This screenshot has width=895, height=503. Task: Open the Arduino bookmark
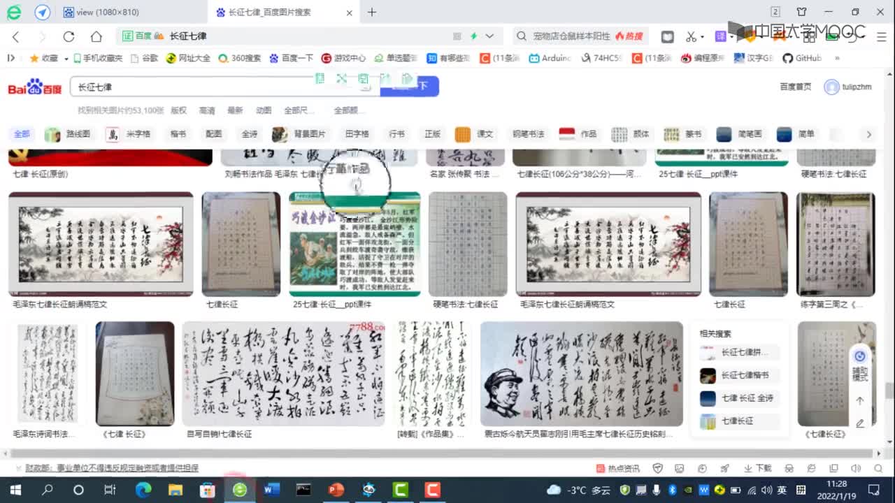[550, 58]
